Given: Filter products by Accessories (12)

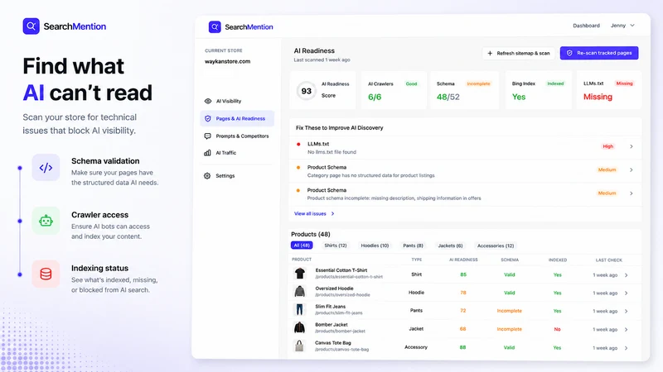Looking at the screenshot, I should pyautogui.click(x=496, y=246).
